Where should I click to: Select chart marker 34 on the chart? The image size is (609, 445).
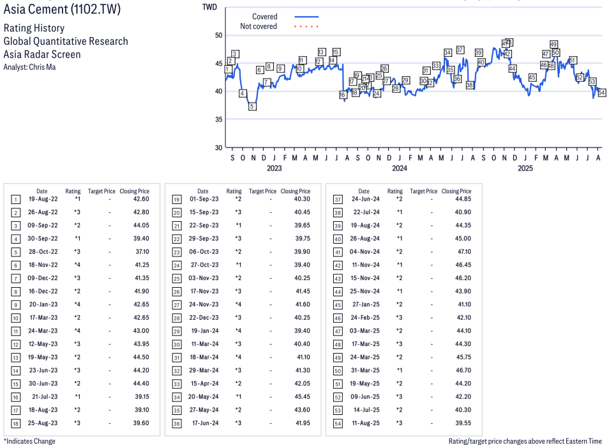447,52
